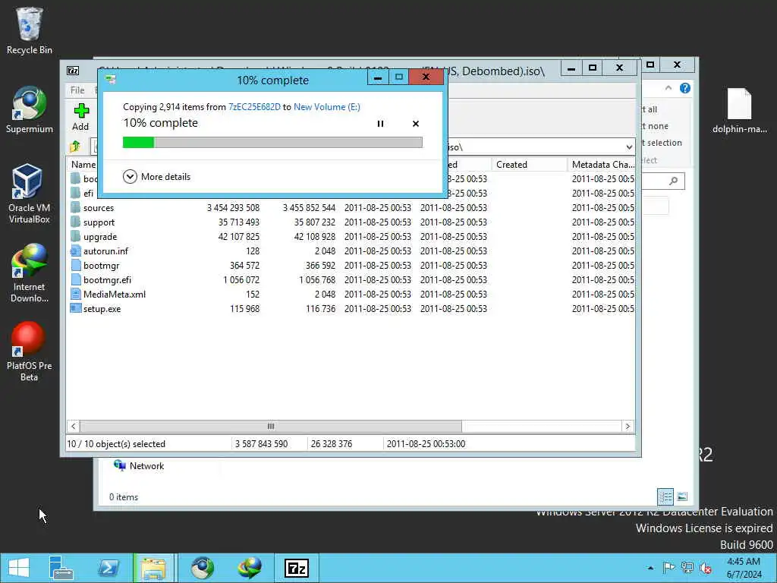777x583 pixels.
Task: Click sources size 3 454 293 508
Action: (x=233, y=208)
